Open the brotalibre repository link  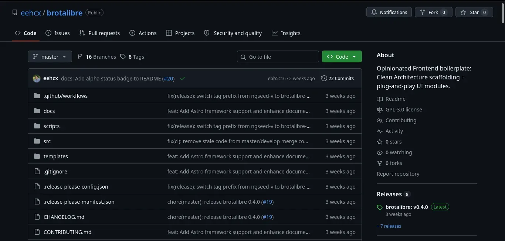coord(65,13)
